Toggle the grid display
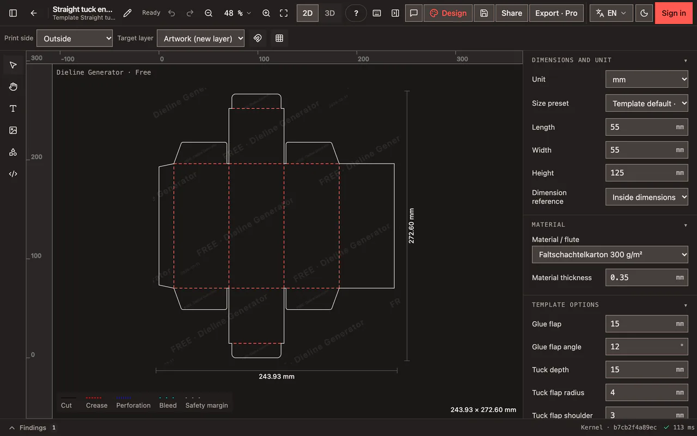 pyautogui.click(x=279, y=38)
